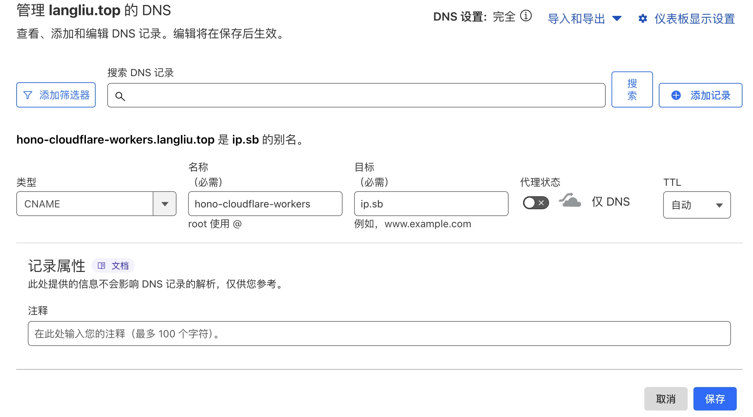
Task: Open the 导入和导出 menu
Action: coord(576,18)
